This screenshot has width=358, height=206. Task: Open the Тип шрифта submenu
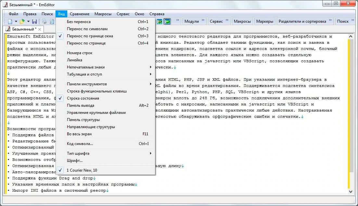click(106, 153)
